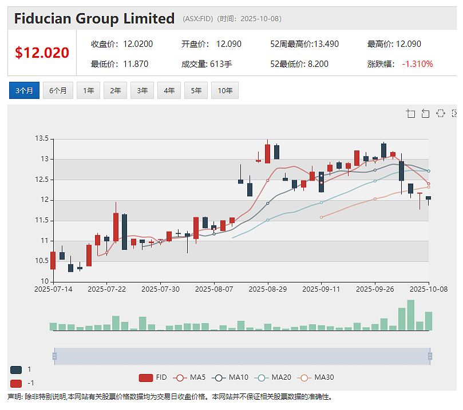
Task: Click the data zoom range bar
Action: [x=242, y=356]
